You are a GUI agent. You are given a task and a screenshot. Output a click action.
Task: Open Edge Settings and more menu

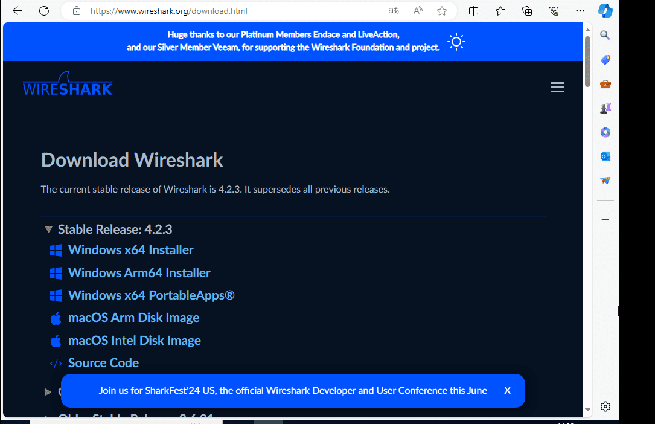click(x=580, y=11)
